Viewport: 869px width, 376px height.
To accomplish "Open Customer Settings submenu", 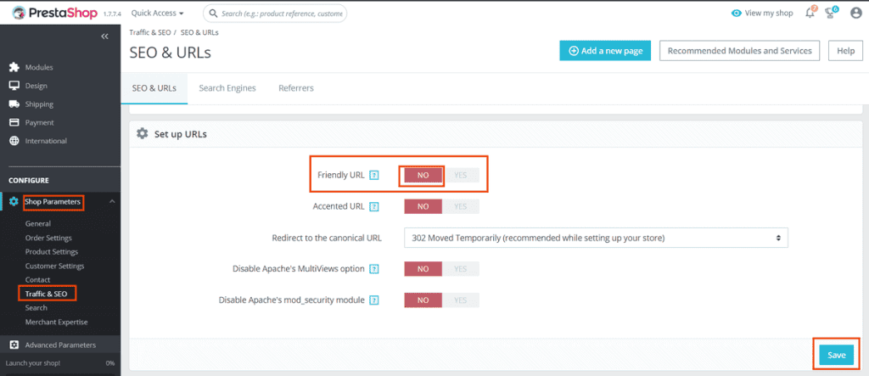I will [x=55, y=266].
